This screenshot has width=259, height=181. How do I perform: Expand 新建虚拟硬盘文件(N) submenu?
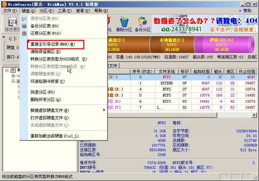pyautogui.click(x=64, y=110)
